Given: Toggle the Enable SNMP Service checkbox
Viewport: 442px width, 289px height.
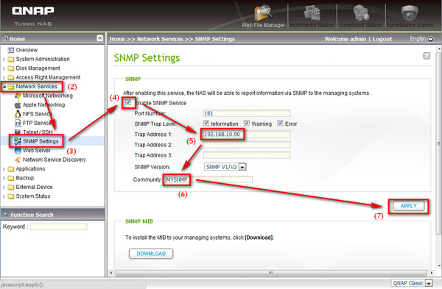Looking at the screenshot, I should point(128,102).
